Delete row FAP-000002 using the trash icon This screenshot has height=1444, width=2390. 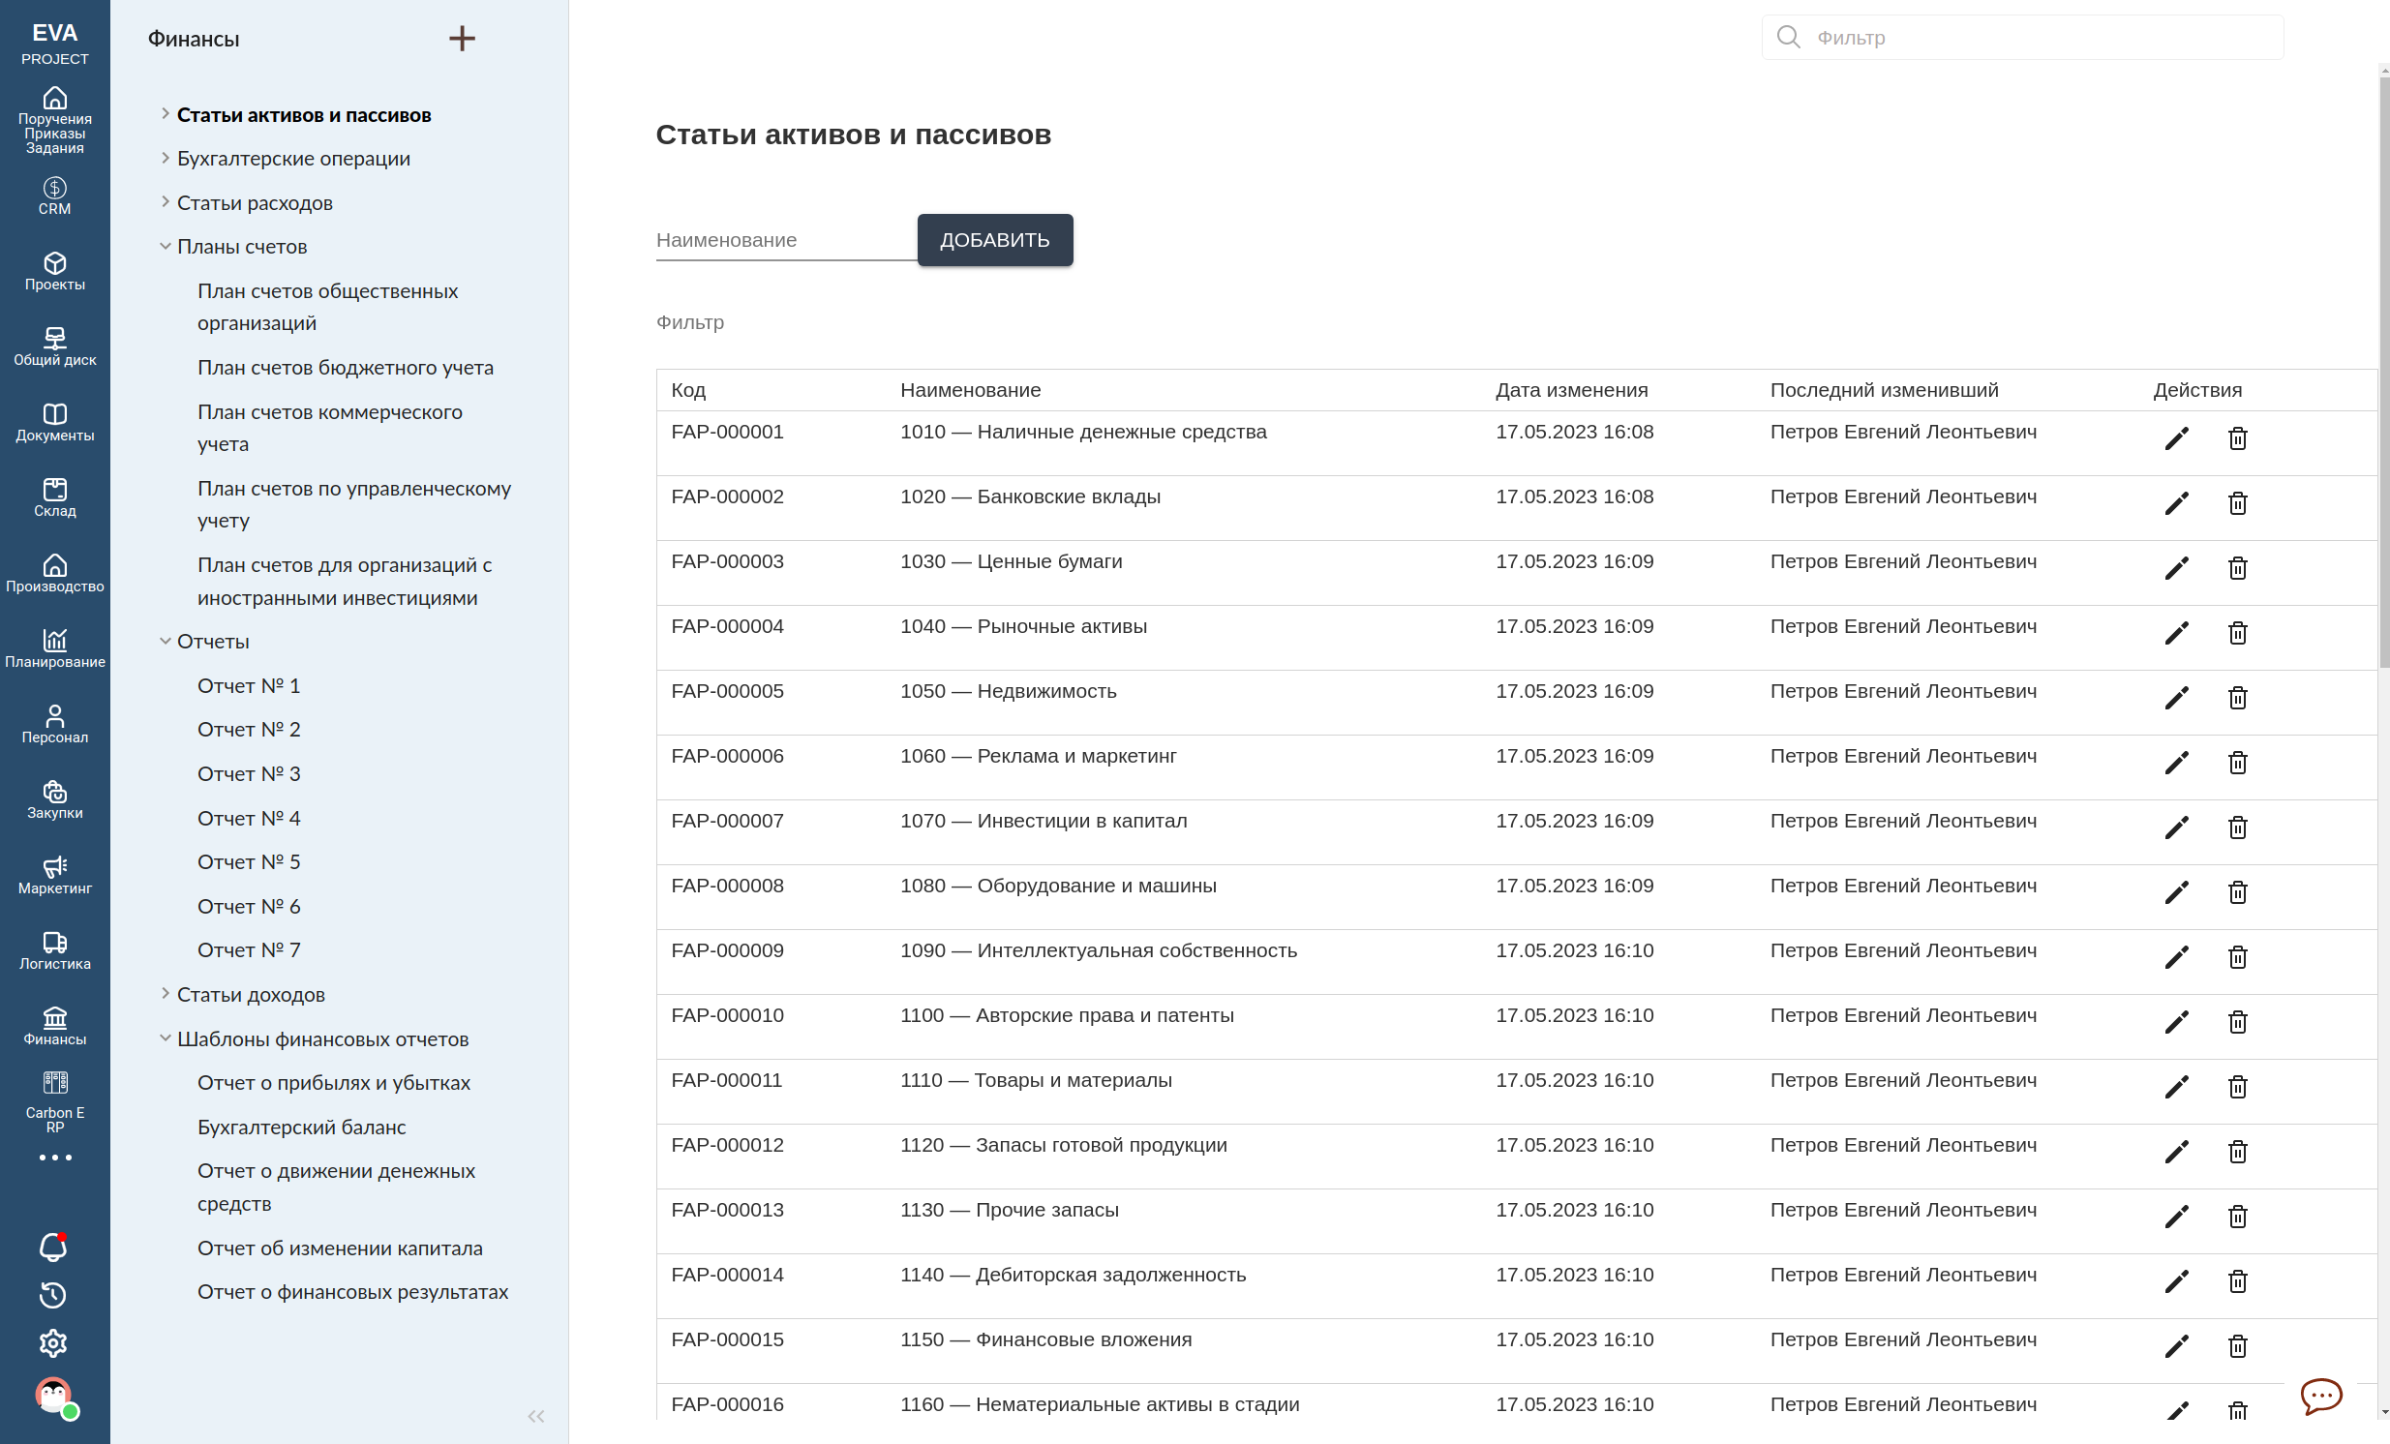2238,503
